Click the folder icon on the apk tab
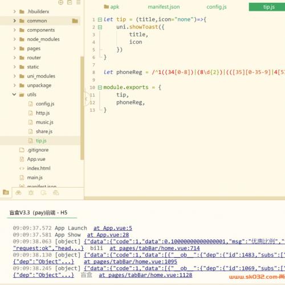This screenshot has height=285, width=285. click(106, 7)
